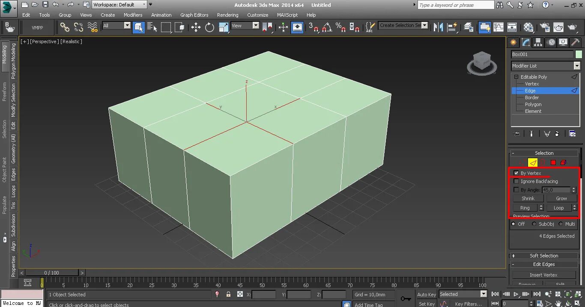Click the Box001 object color swatch
The width and height of the screenshot is (585, 307).
tap(579, 54)
